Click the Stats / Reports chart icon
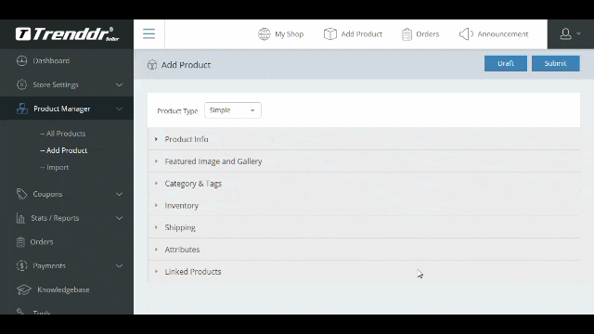594x334 pixels. click(20, 218)
